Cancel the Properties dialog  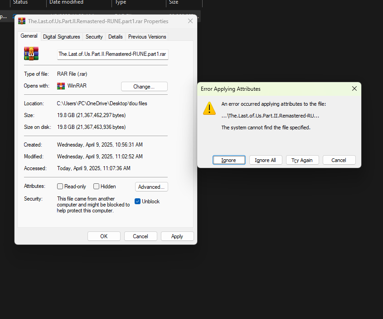[141, 236]
